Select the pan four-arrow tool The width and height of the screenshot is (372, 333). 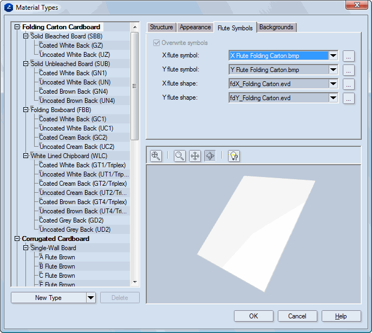[x=195, y=156]
